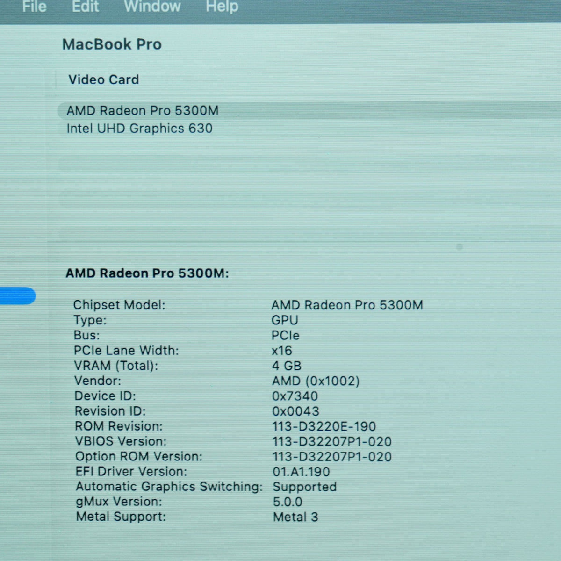This screenshot has height=561, width=561.
Task: Click the PCIe Lane Width label
Action: click(126, 351)
